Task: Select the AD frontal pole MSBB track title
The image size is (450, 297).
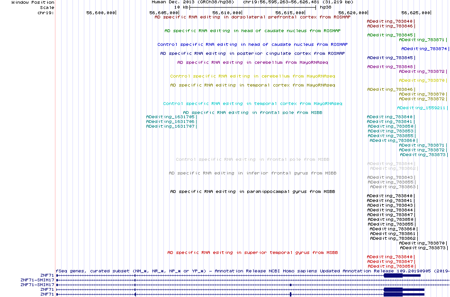Action: pyautogui.click(x=252, y=113)
